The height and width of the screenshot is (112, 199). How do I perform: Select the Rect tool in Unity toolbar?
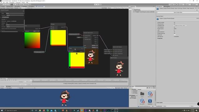(x=12, y=5)
